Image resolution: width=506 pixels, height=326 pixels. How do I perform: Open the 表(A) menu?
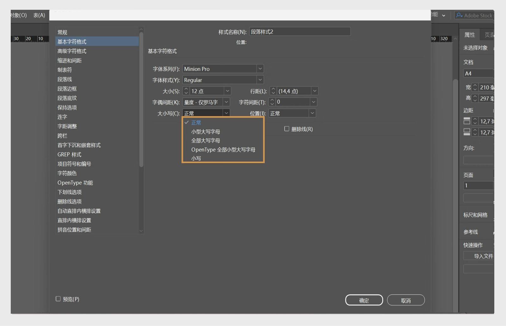click(39, 15)
